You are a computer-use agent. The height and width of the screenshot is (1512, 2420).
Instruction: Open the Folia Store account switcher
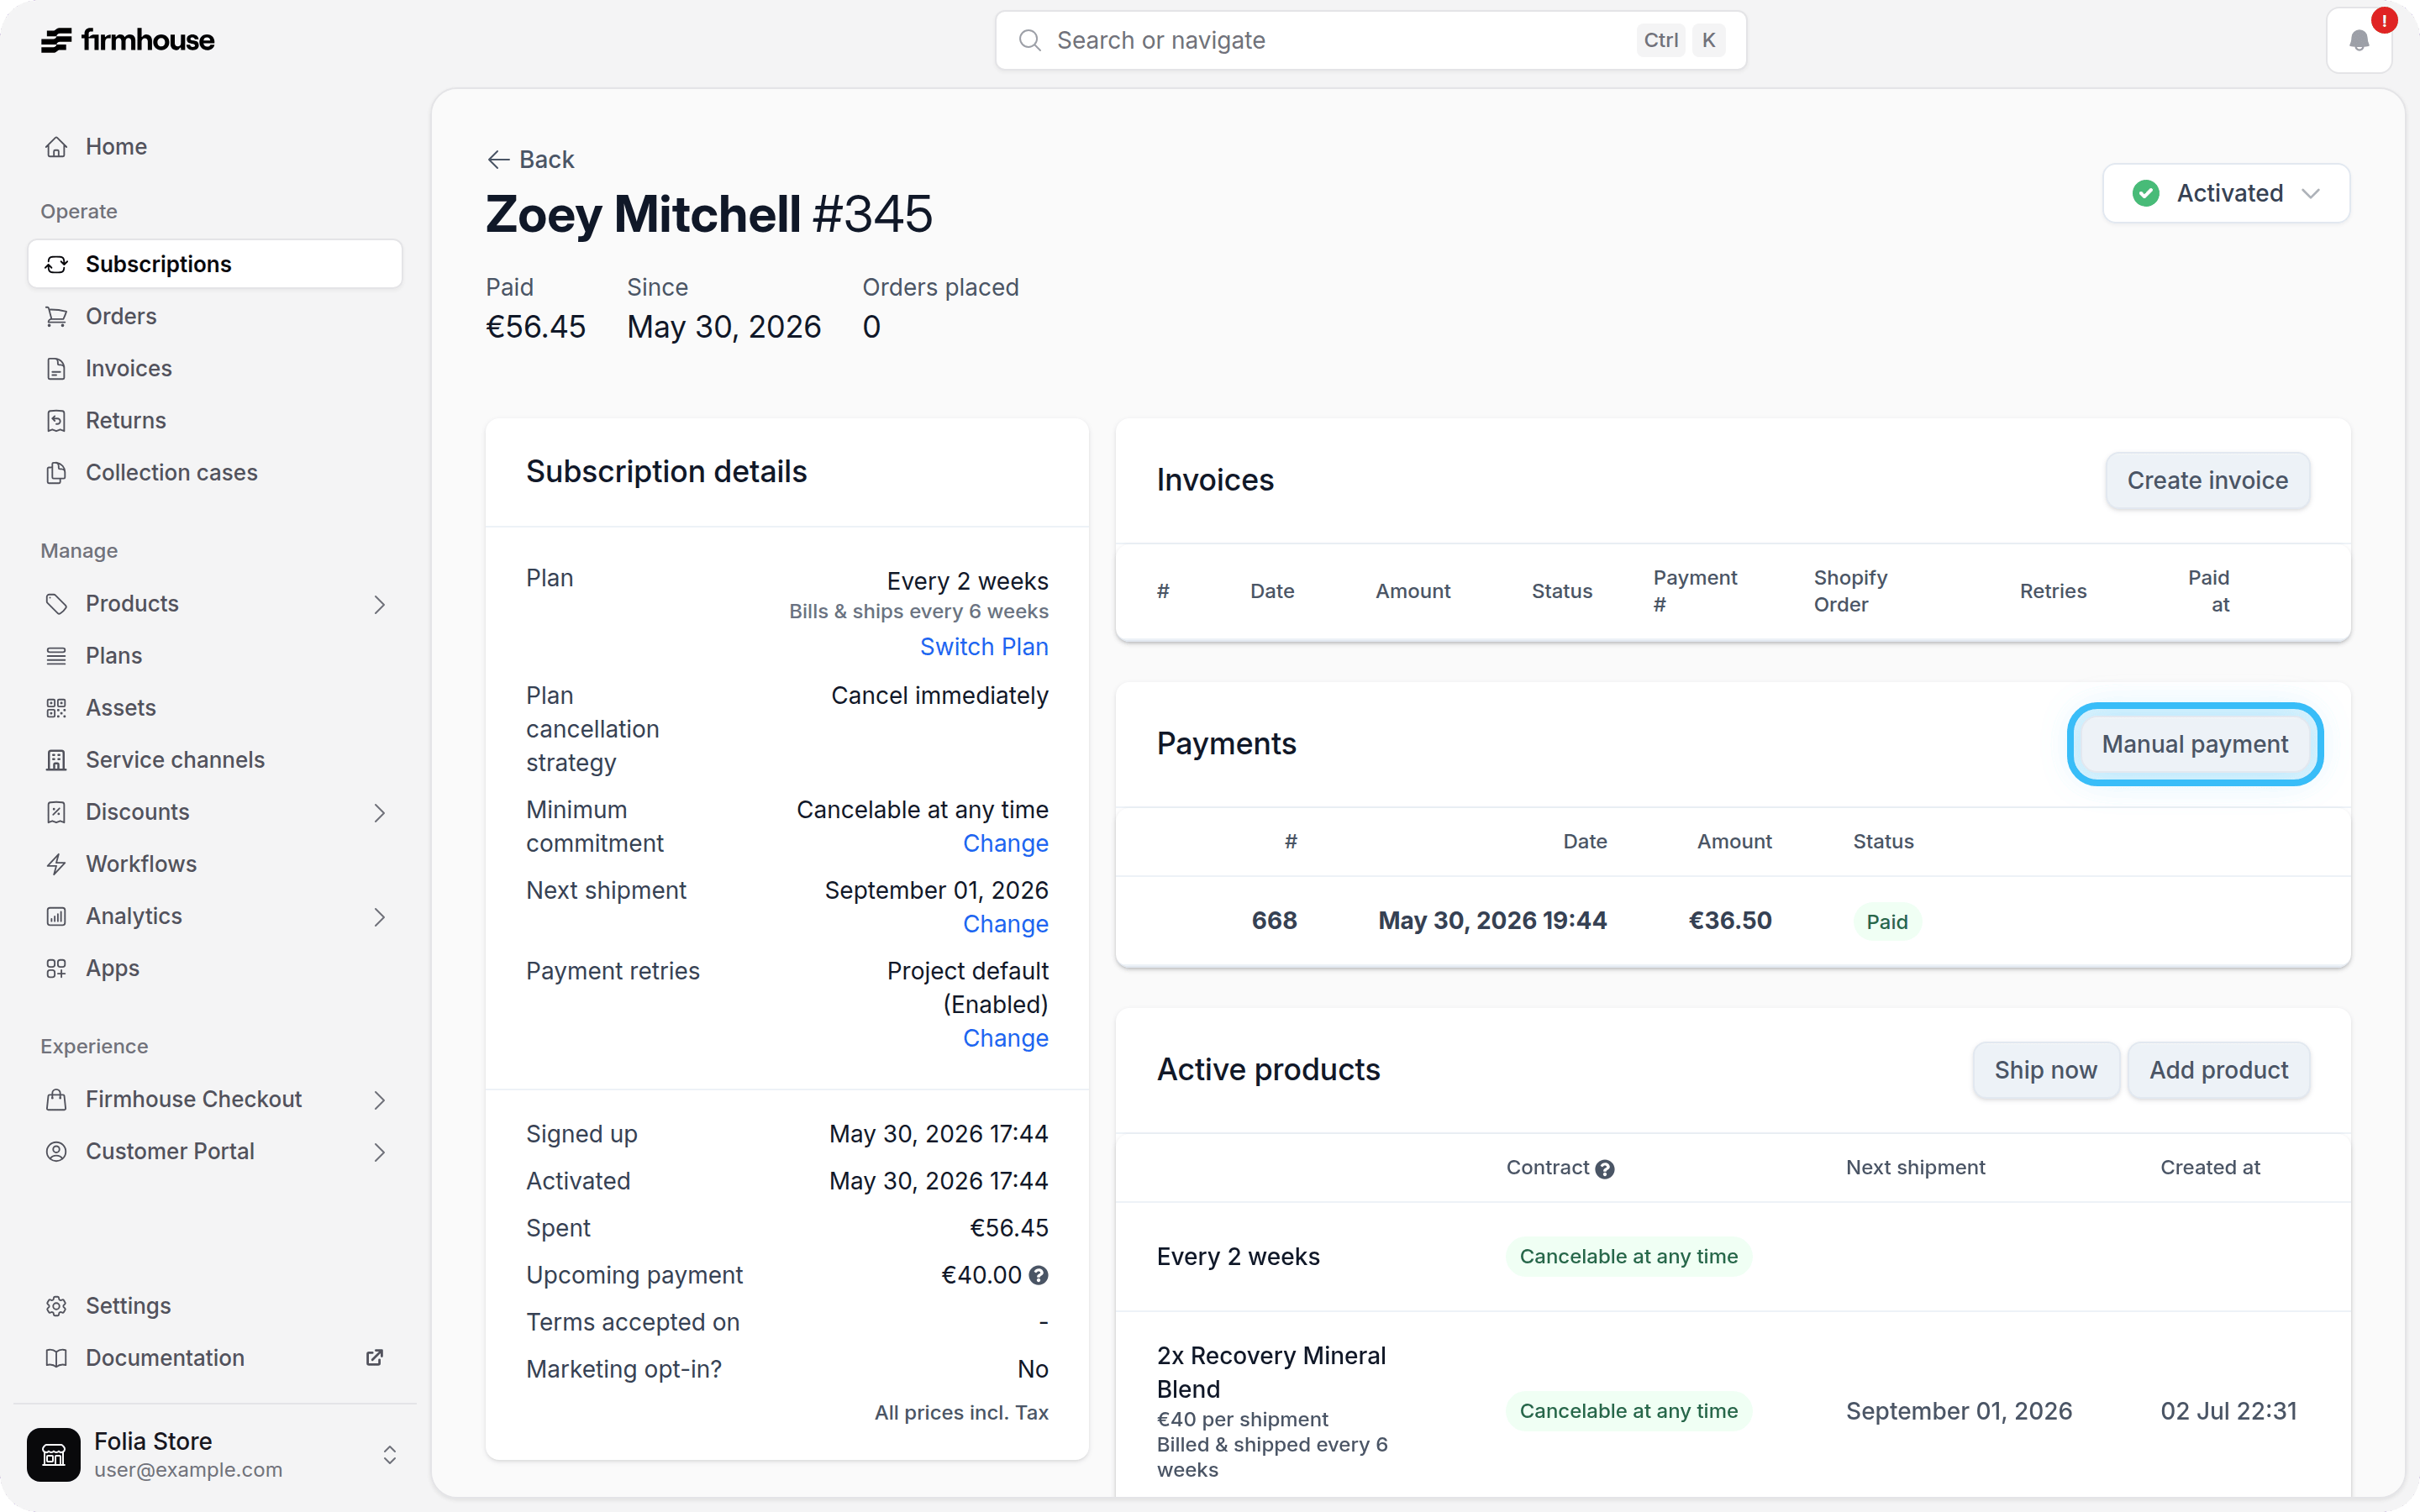214,1454
